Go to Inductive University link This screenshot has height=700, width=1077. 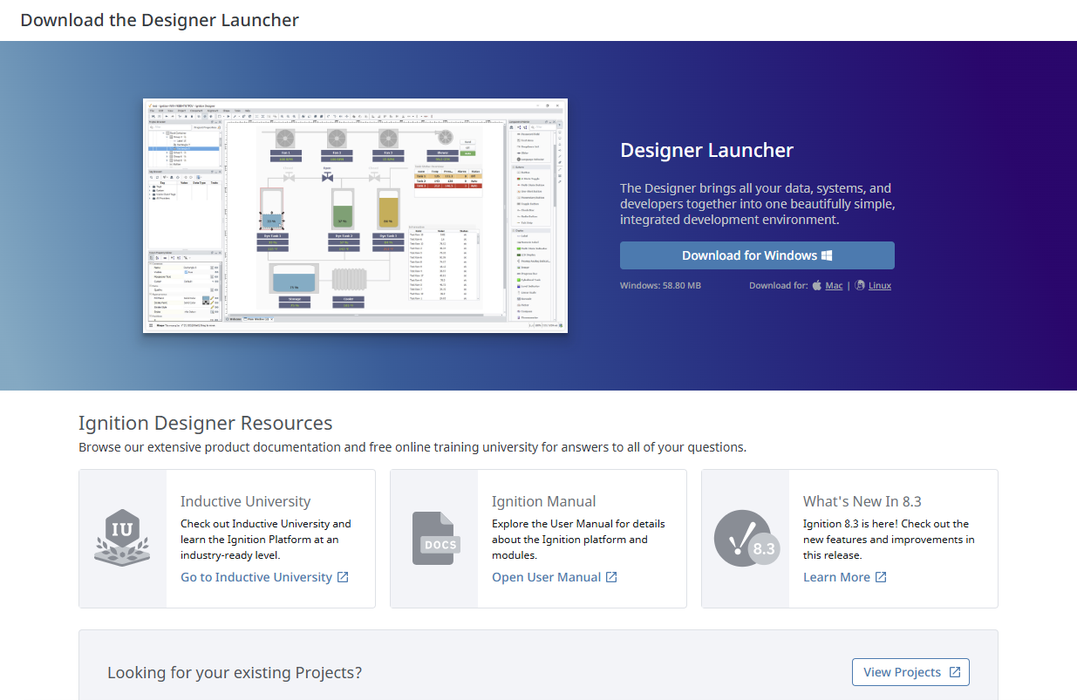point(256,577)
